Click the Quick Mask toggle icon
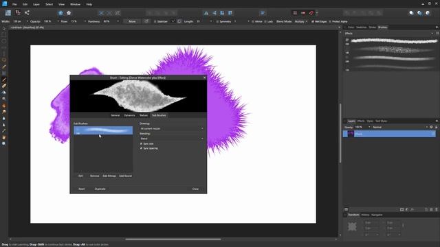440x247 pixels. 295,13
